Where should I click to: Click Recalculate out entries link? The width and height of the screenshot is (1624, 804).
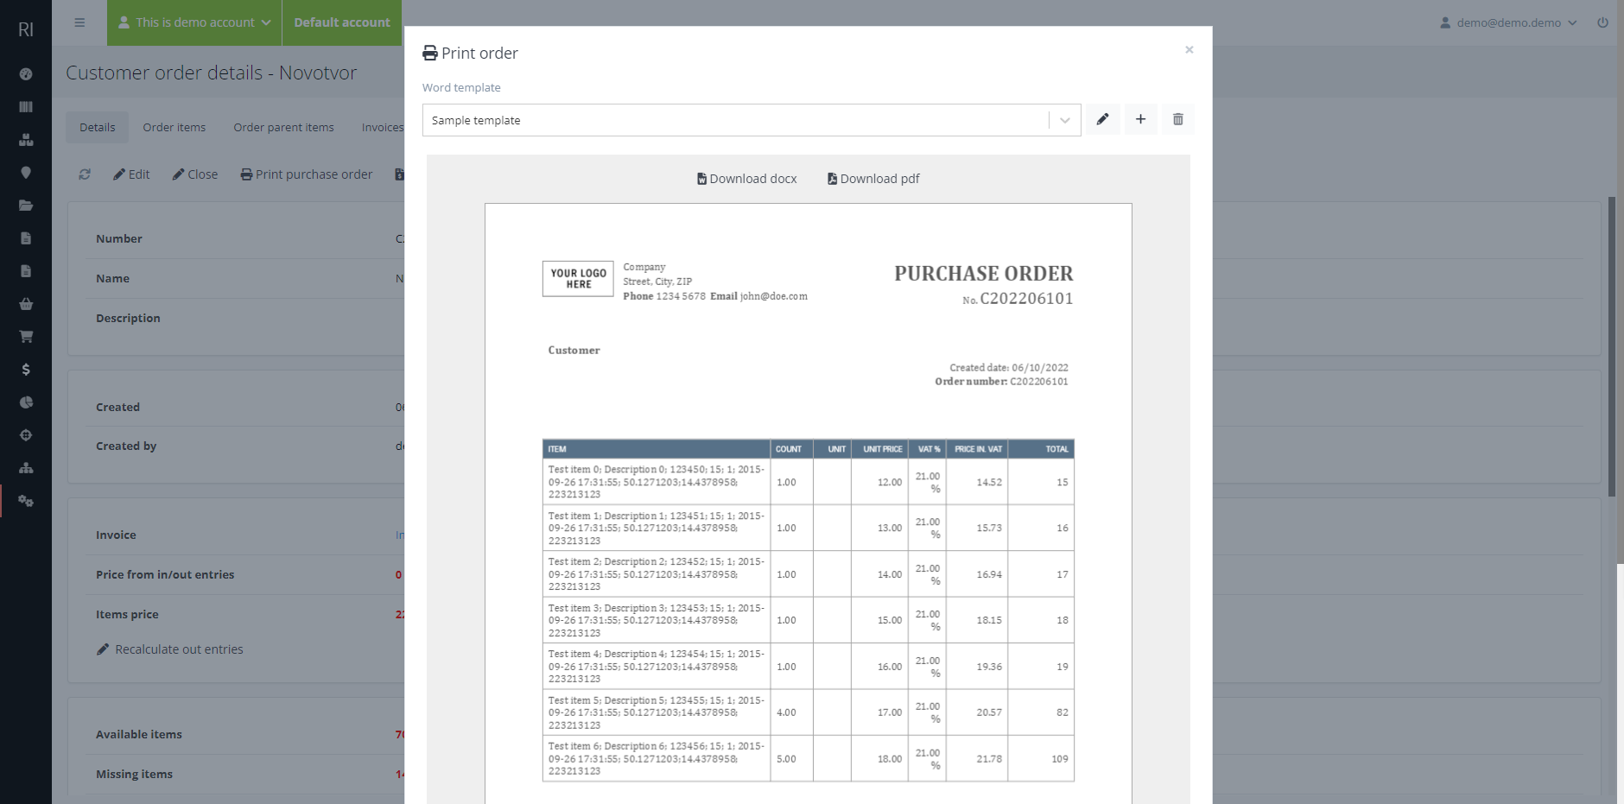tap(170, 649)
